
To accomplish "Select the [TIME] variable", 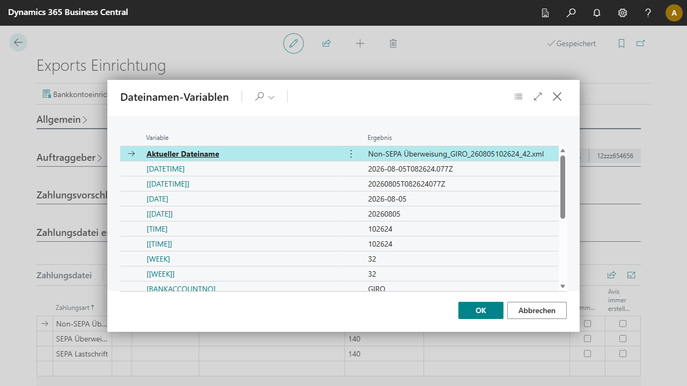I will [157, 229].
